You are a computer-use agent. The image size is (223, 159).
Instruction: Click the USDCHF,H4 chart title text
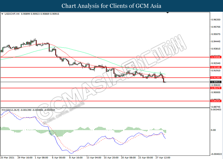12,14
